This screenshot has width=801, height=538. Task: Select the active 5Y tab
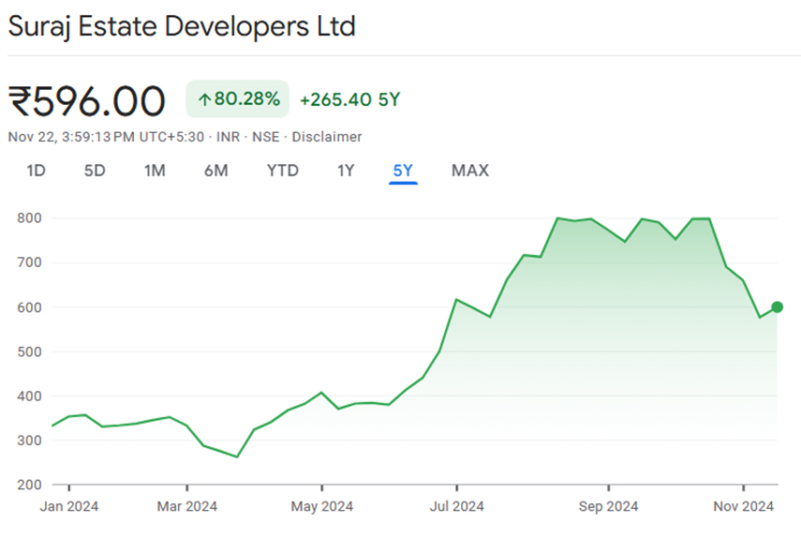[403, 171]
